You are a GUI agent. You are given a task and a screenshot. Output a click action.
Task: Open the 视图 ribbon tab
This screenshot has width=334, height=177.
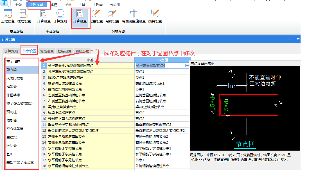[x=67, y=4]
